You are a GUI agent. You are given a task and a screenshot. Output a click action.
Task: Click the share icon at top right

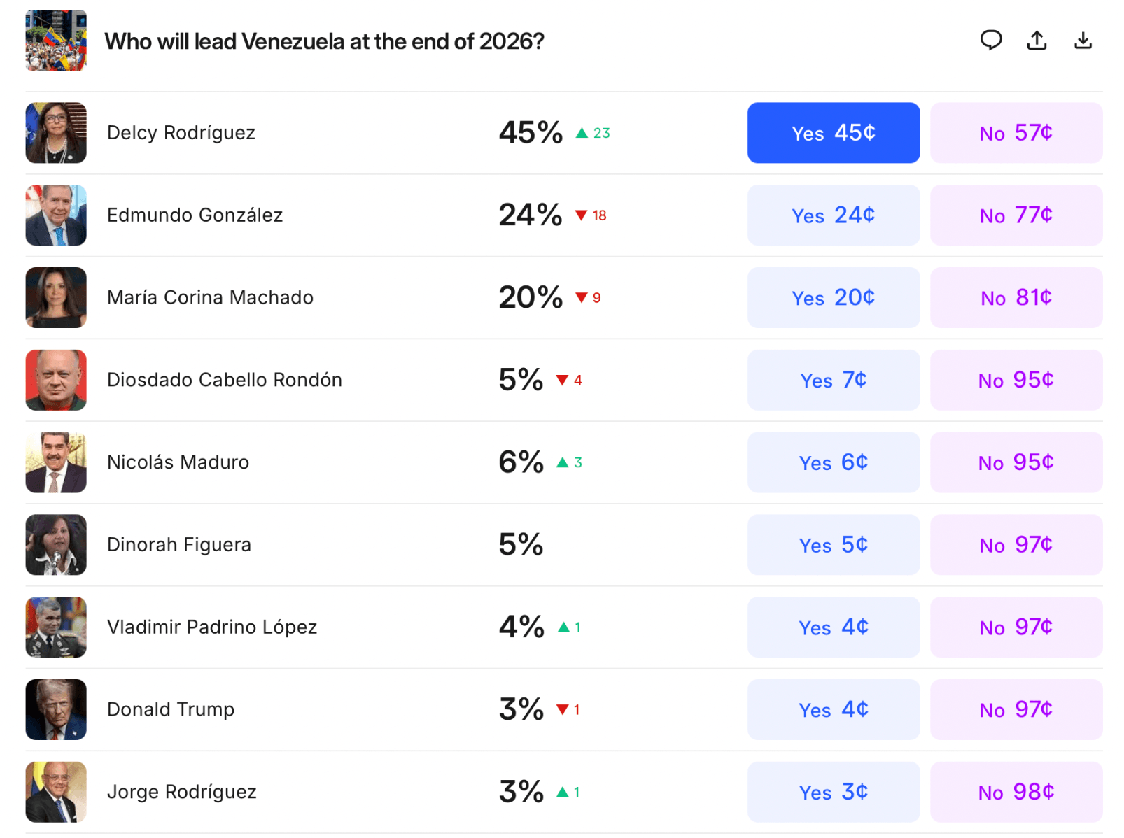tap(1037, 41)
